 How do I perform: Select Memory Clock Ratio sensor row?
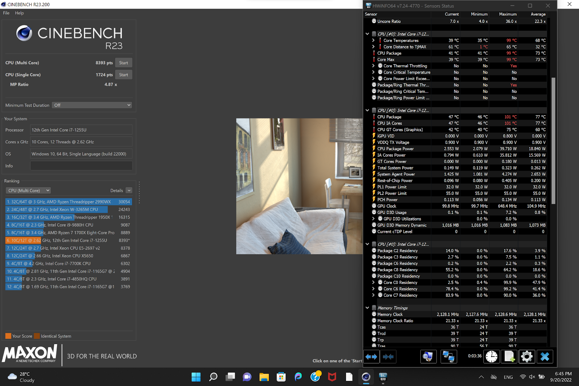click(x=458, y=321)
